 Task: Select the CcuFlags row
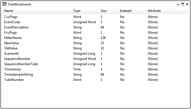click(x=95, y=17)
